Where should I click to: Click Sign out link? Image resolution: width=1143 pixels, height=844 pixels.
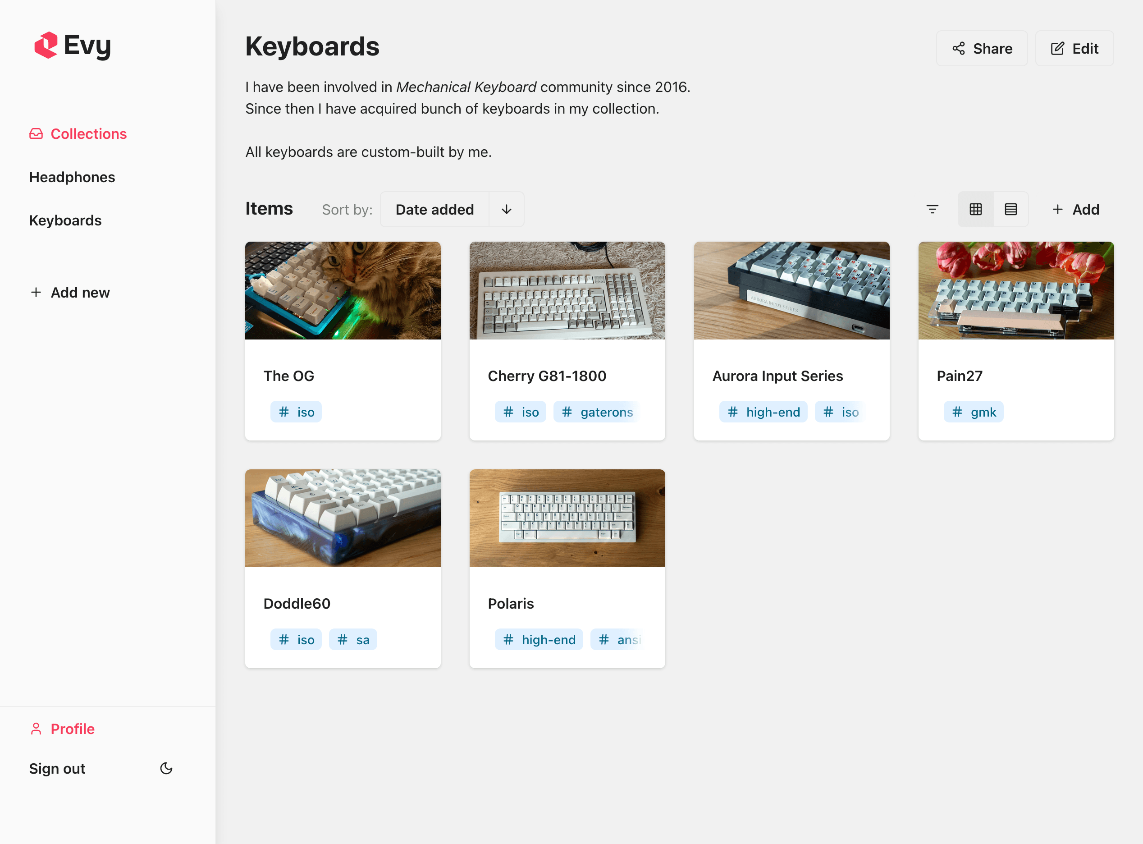tap(57, 768)
